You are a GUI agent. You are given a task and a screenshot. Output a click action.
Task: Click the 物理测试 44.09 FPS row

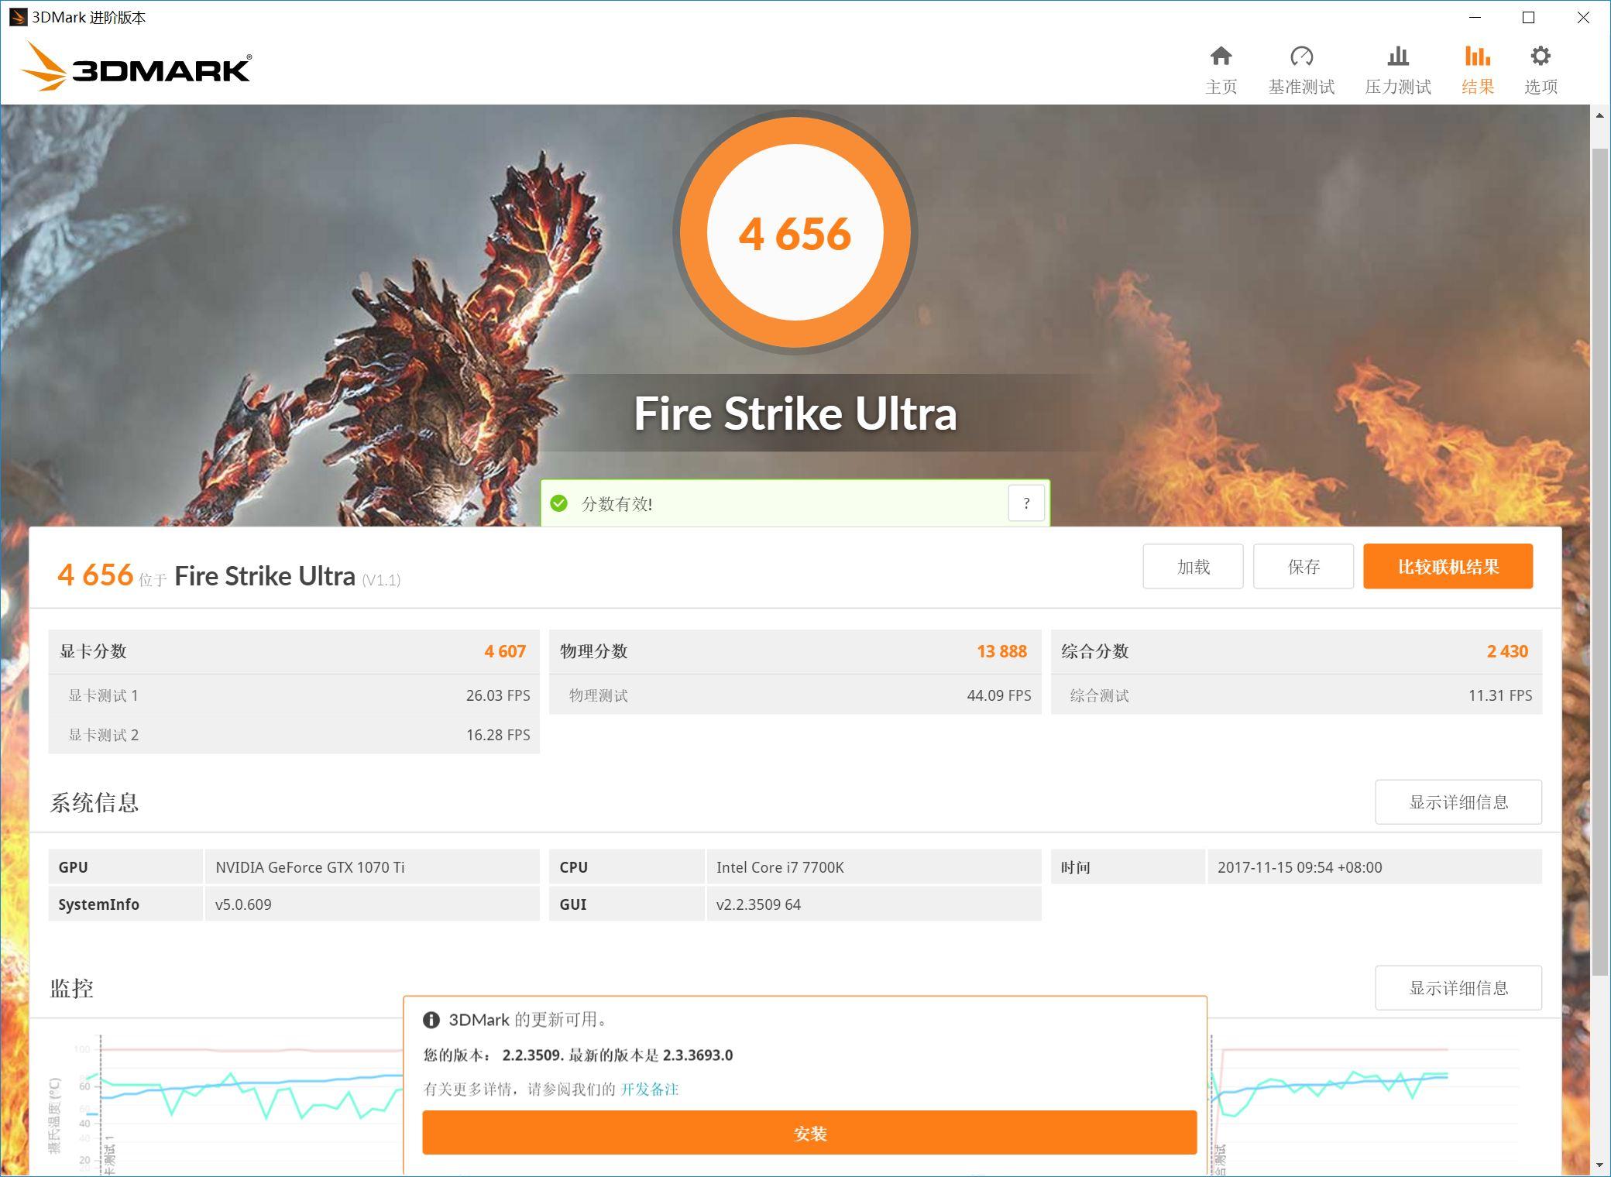[x=795, y=695]
